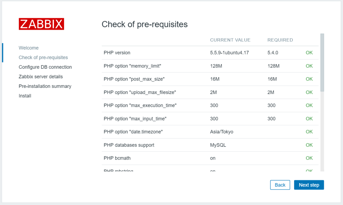Viewport: 343px width, 205px height.
Task: Open Check of pre-requisites sidebar step
Action: [43, 57]
